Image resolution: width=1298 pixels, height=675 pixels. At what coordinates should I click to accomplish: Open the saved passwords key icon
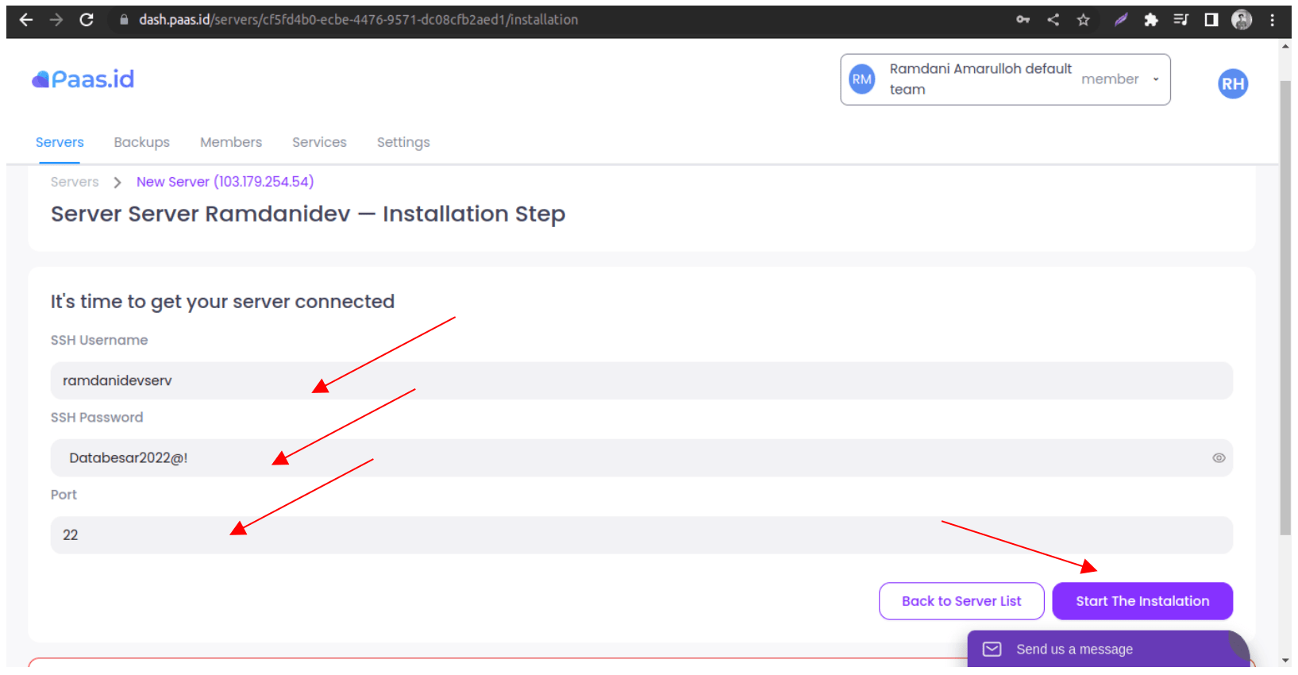(1023, 20)
